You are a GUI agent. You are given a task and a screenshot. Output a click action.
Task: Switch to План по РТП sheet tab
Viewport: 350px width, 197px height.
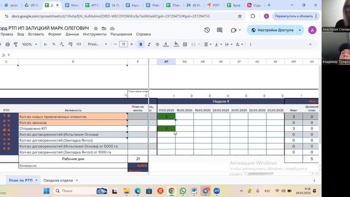coord(21,180)
